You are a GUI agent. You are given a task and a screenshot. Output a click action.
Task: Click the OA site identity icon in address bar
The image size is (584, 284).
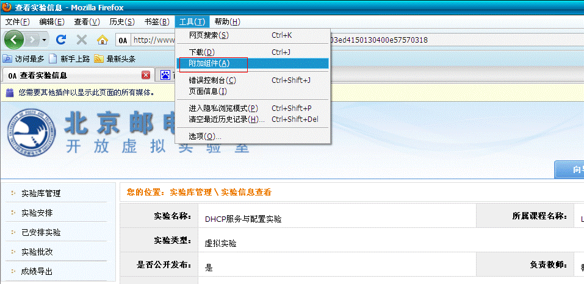pyautogui.click(x=123, y=40)
